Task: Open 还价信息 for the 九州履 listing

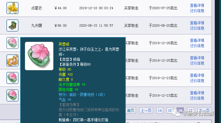Action: [197, 28]
